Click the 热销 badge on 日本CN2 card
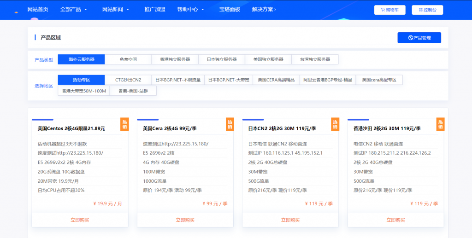Screen dimensions: 472x238 pos(335,124)
